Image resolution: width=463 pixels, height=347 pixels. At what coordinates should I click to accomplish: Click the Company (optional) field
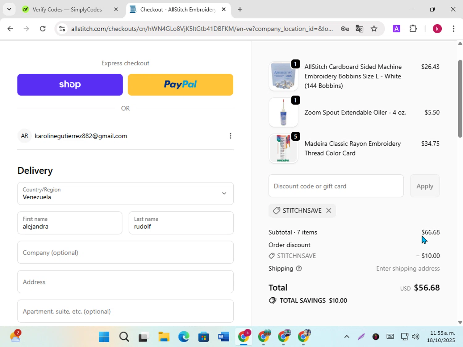point(125,252)
